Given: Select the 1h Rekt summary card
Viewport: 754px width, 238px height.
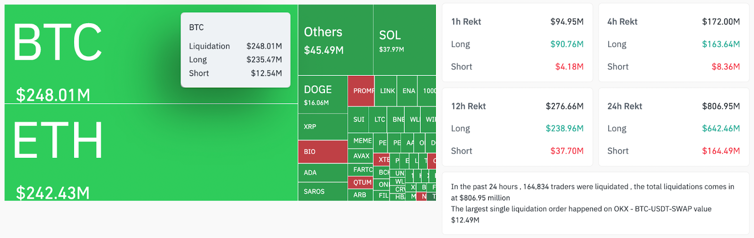Looking at the screenshot, I should point(517,43).
